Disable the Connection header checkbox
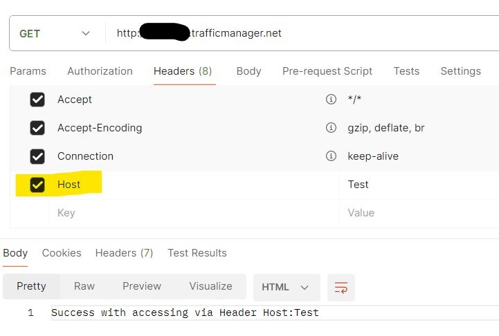This screenshot has width=499, height=336. pyautogui.click(x=37, y=156)
